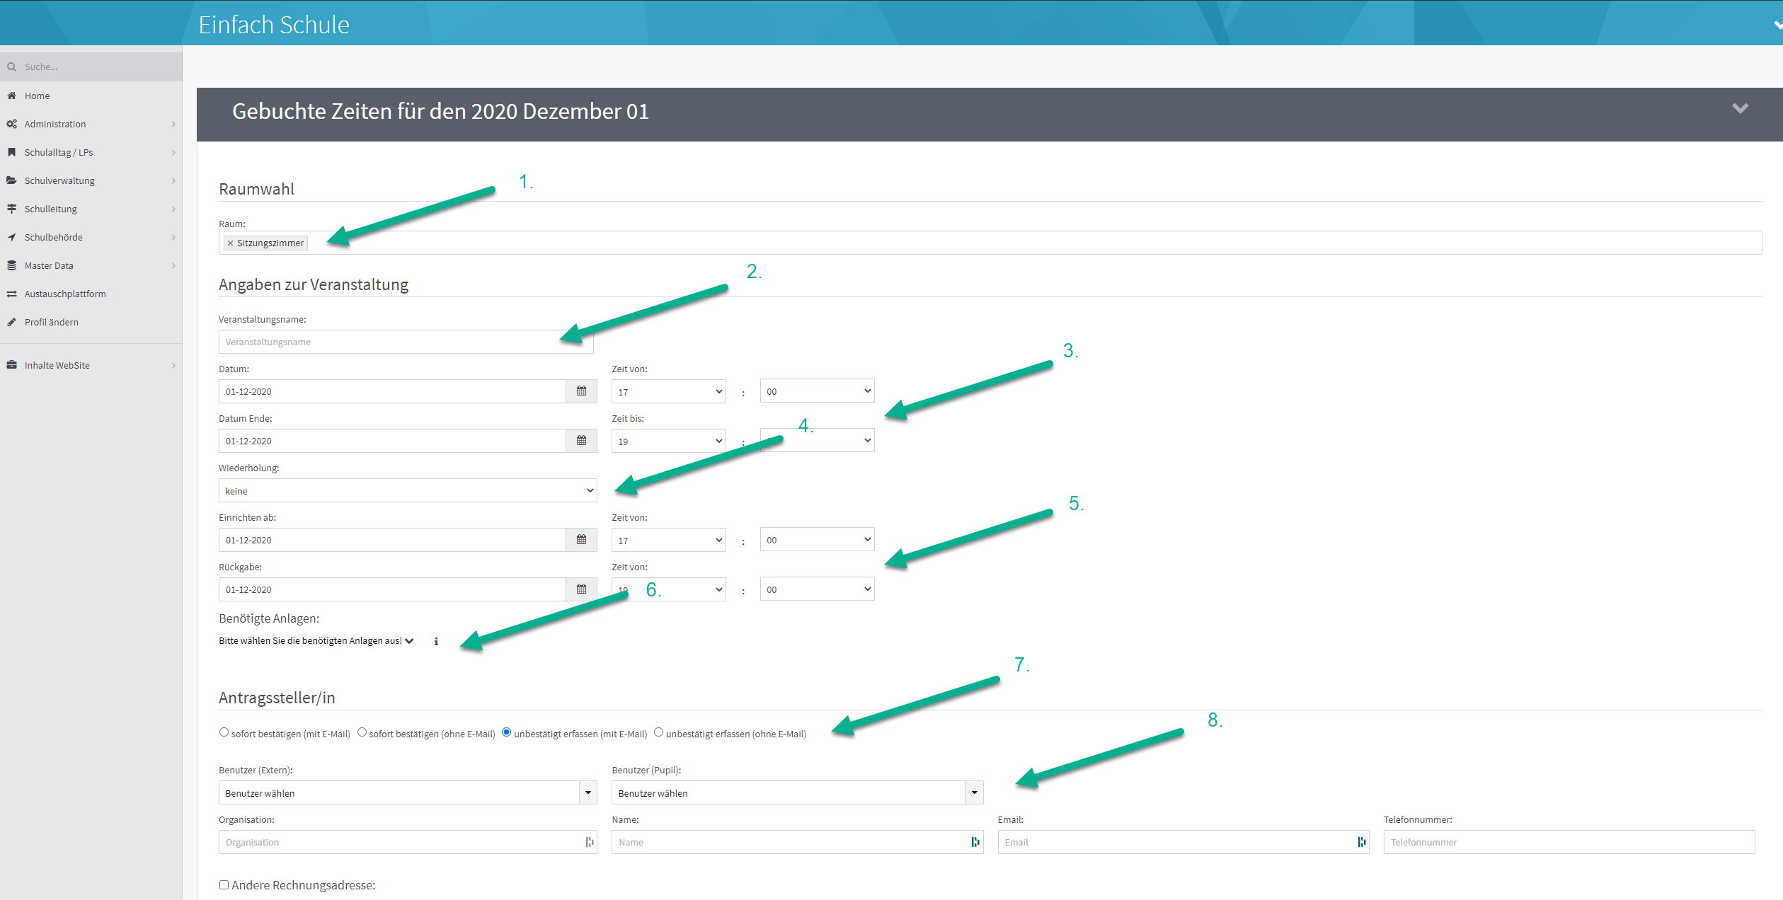
Task: Click the Schulbehörde arrow icon
Action: [x=11, y=237]
